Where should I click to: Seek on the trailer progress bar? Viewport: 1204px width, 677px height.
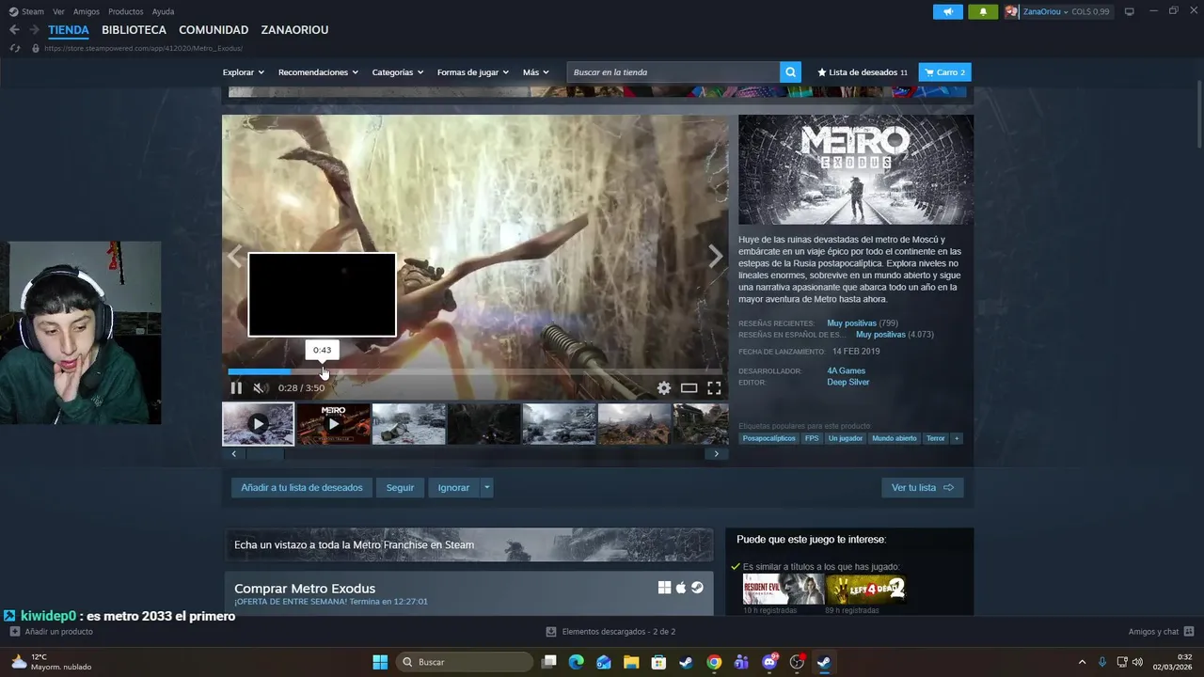click(x=475, y=371)
